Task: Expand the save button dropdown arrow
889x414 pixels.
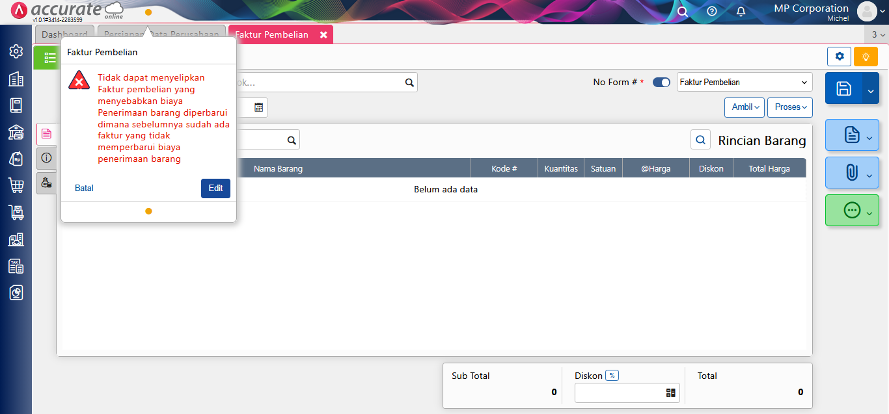Action: (871, 88)
